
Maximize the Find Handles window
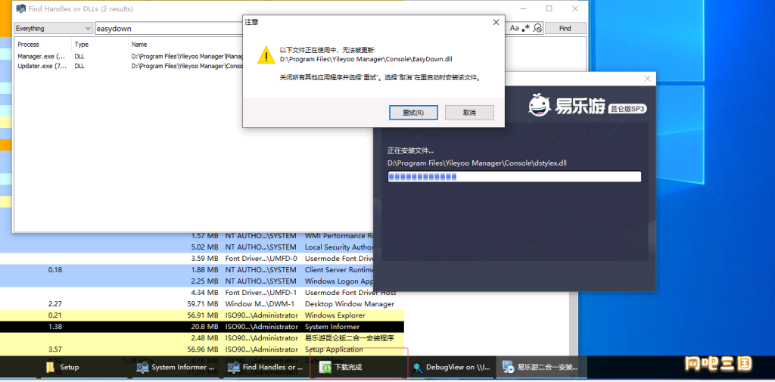point(549,8)
